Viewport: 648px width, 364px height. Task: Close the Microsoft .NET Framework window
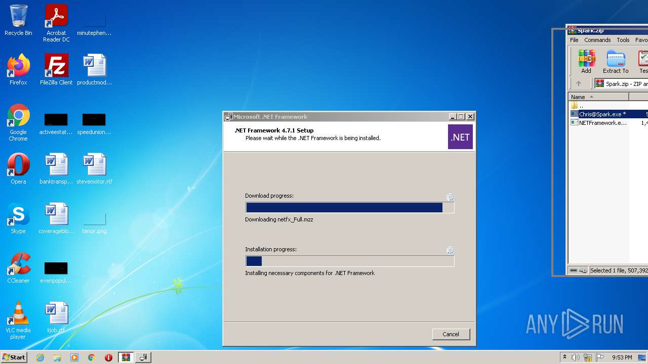(x=470, y=116)
